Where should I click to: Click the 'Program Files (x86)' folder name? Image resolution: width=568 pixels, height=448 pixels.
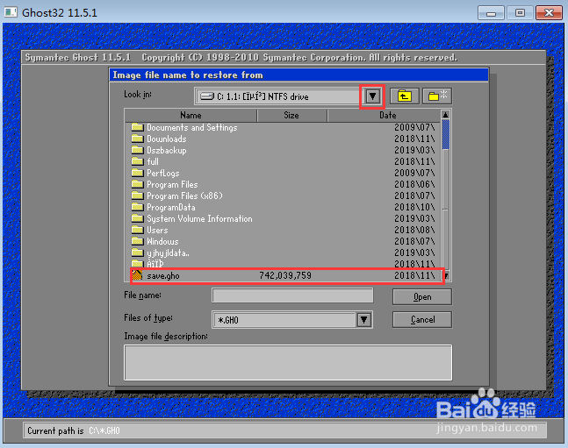coord(184,196)
